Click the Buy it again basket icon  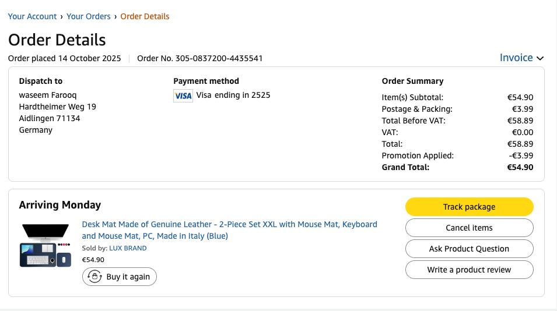[95, 277]
